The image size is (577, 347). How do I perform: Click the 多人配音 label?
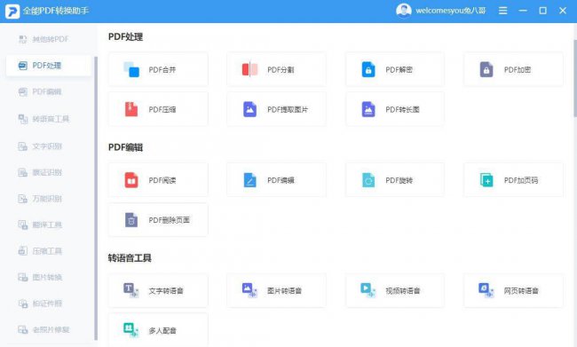[x=162, y=330]
